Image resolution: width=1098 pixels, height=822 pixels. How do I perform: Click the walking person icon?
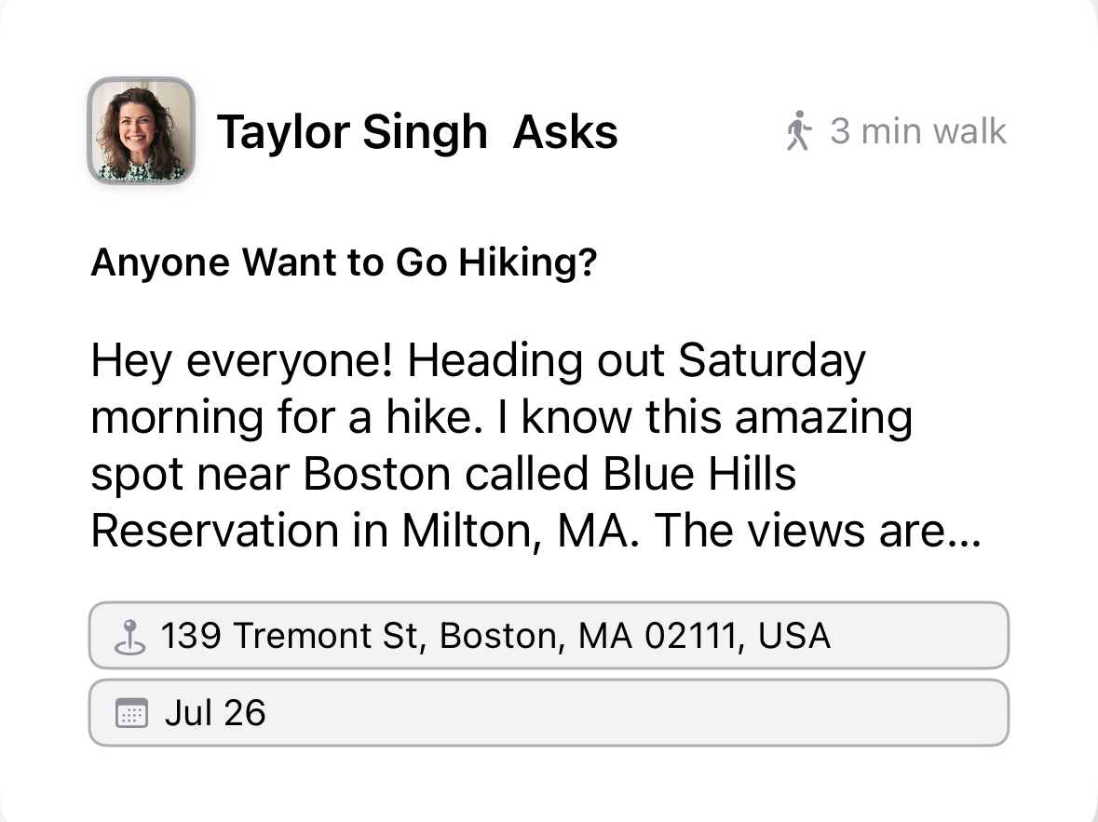pos(798,131)
